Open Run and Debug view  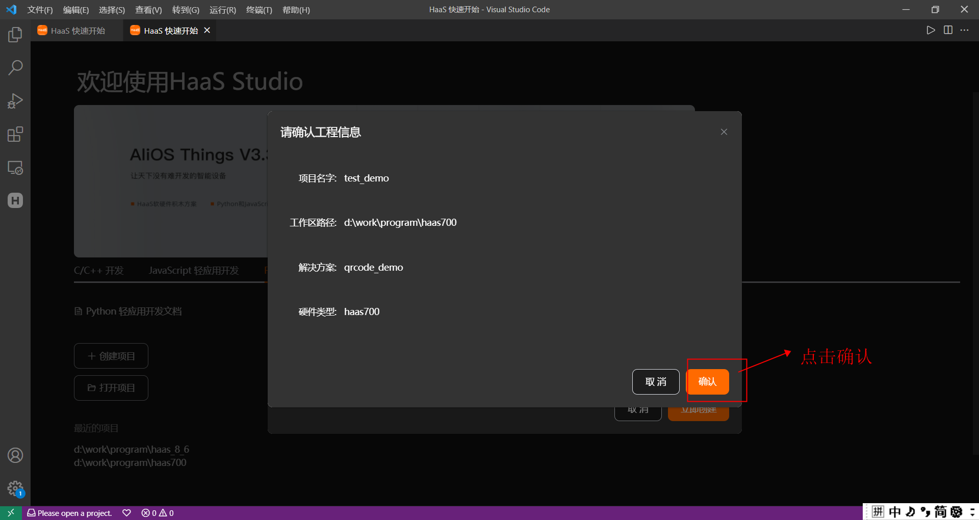pos(15,101)
